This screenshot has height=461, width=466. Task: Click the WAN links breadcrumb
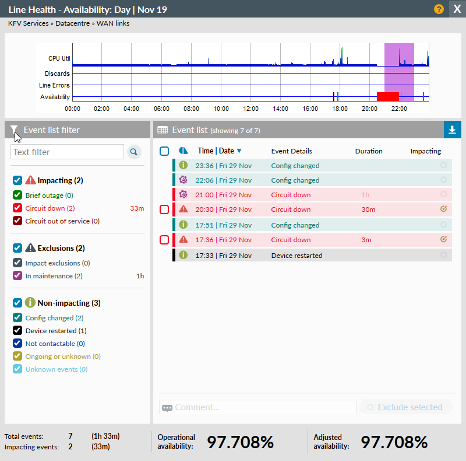point(112,23)
